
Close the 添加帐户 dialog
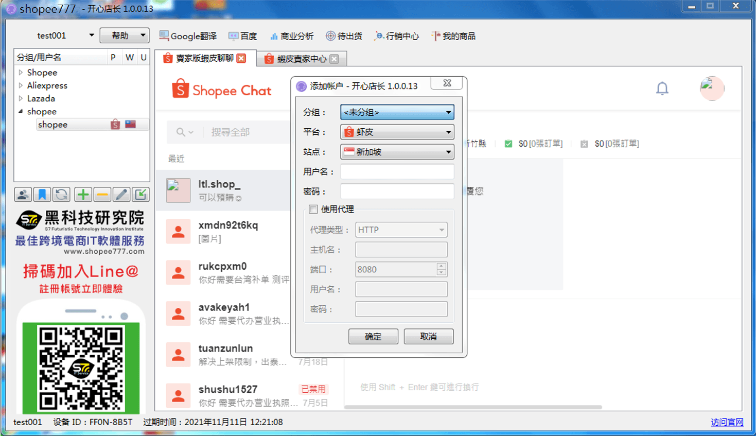click(447, 83)
